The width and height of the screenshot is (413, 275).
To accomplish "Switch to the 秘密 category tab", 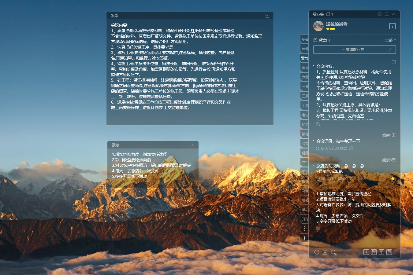I will [305, 39].
